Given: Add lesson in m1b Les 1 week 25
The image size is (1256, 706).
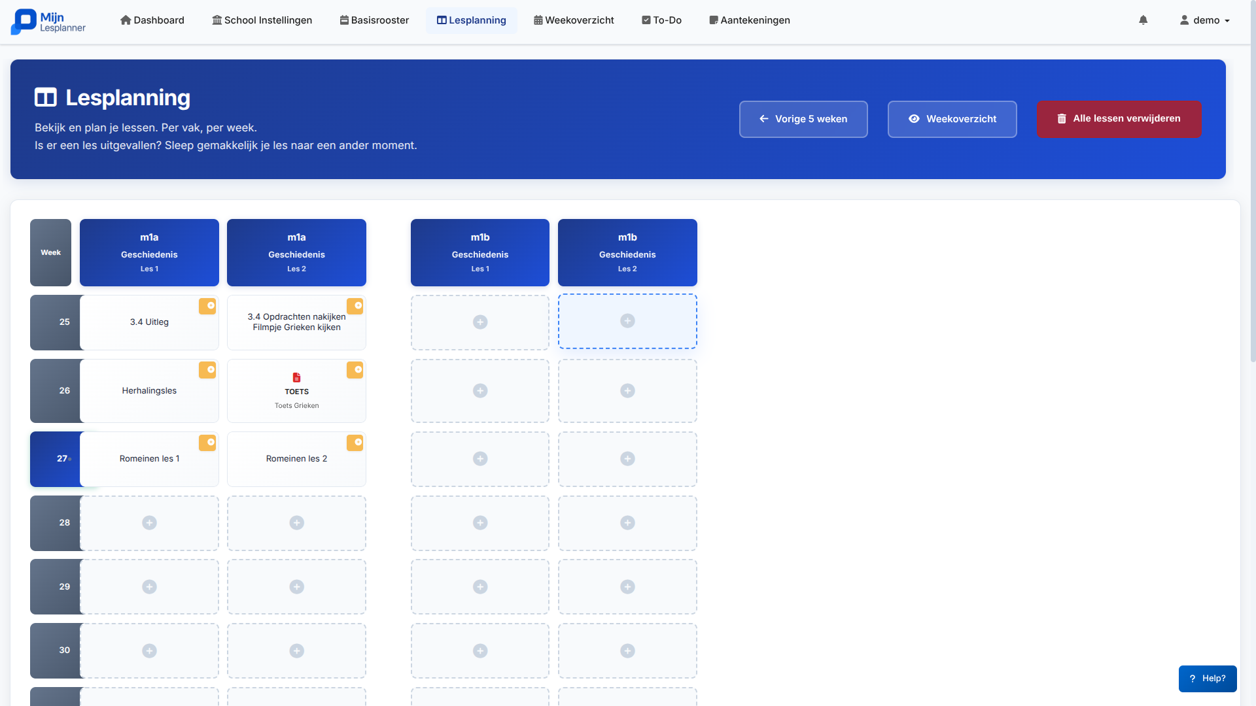Looking at the screenshot, I should click(x=480, y=322).
